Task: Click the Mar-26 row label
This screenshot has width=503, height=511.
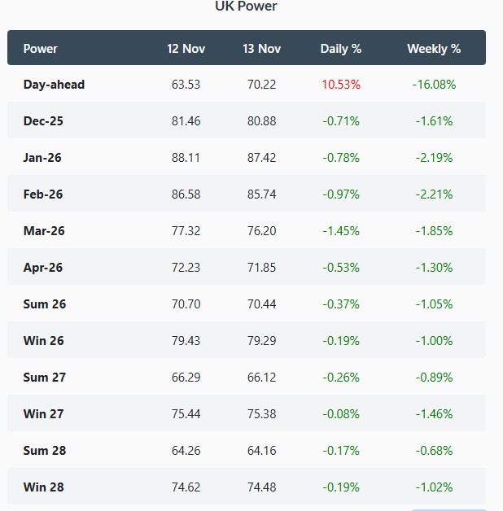Action: pos(44,231)
